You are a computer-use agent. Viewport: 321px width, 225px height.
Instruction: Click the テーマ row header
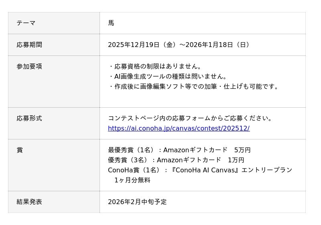point(26,23)
